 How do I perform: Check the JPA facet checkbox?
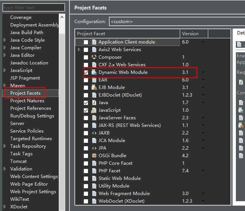86,148
